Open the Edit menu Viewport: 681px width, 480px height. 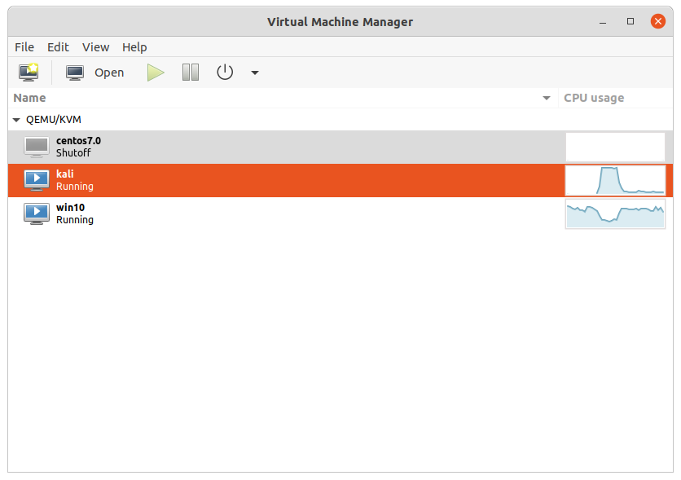(x=58, y=47)
